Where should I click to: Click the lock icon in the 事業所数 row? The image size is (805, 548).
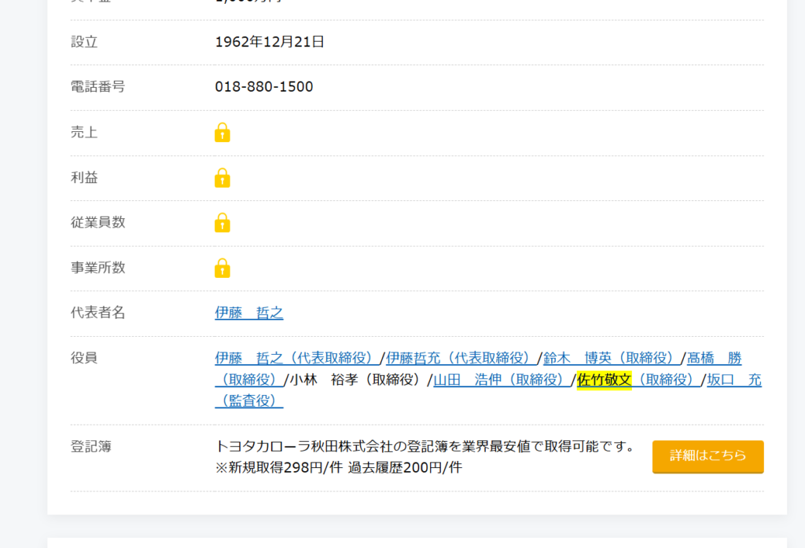(222, 268)
